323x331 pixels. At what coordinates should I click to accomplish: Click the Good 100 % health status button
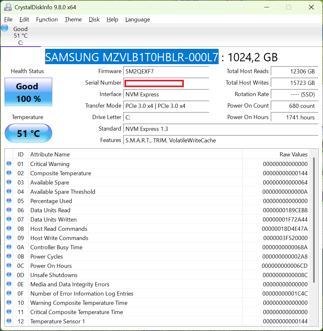click(x=28, y=92)
